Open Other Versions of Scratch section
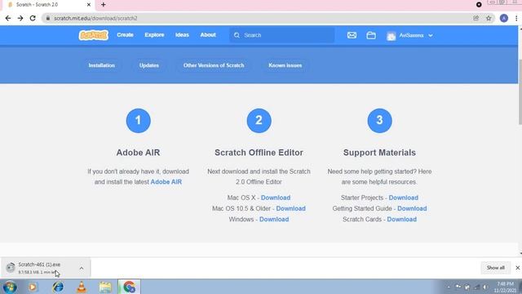 [214, 65]
